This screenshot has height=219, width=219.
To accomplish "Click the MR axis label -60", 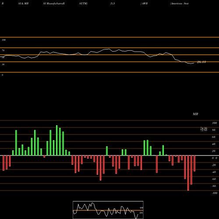I will click(x=214, y=179).
